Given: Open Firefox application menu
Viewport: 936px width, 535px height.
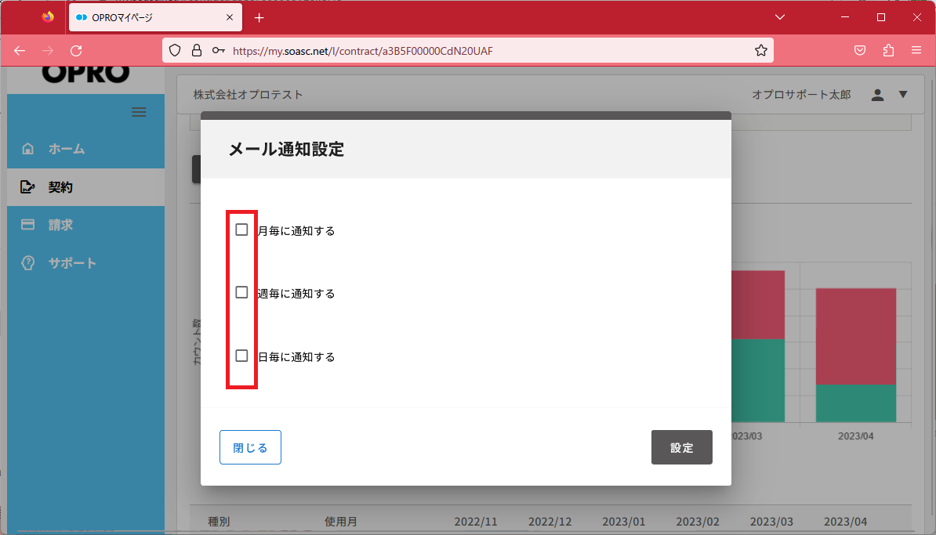Looking at the screenshot, I should [916, 51].
